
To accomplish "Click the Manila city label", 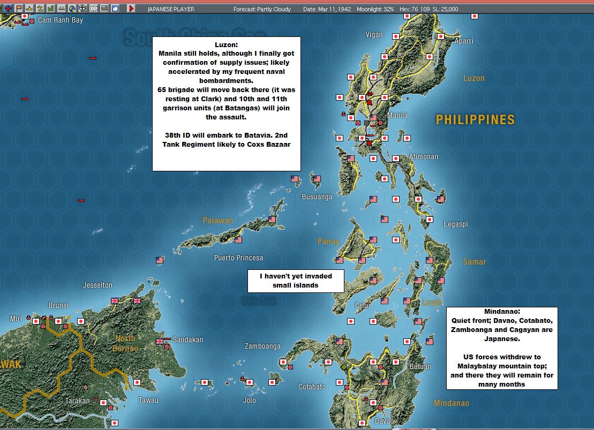I will pos(397,115).
